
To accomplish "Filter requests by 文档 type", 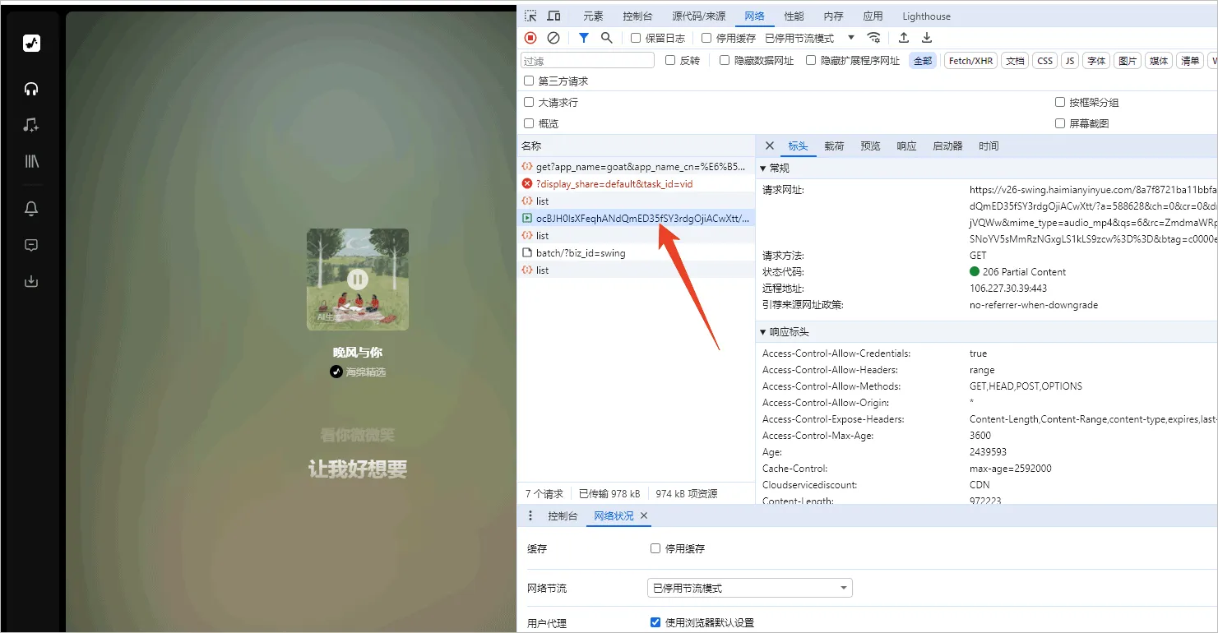I will click(x=1015, y=60).
